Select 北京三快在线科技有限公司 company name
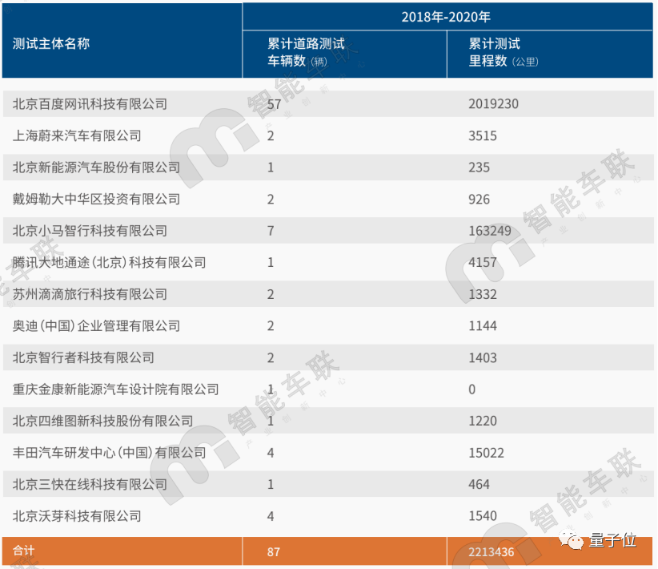This screenshot has width=658, height=569. tap(90, 484)
